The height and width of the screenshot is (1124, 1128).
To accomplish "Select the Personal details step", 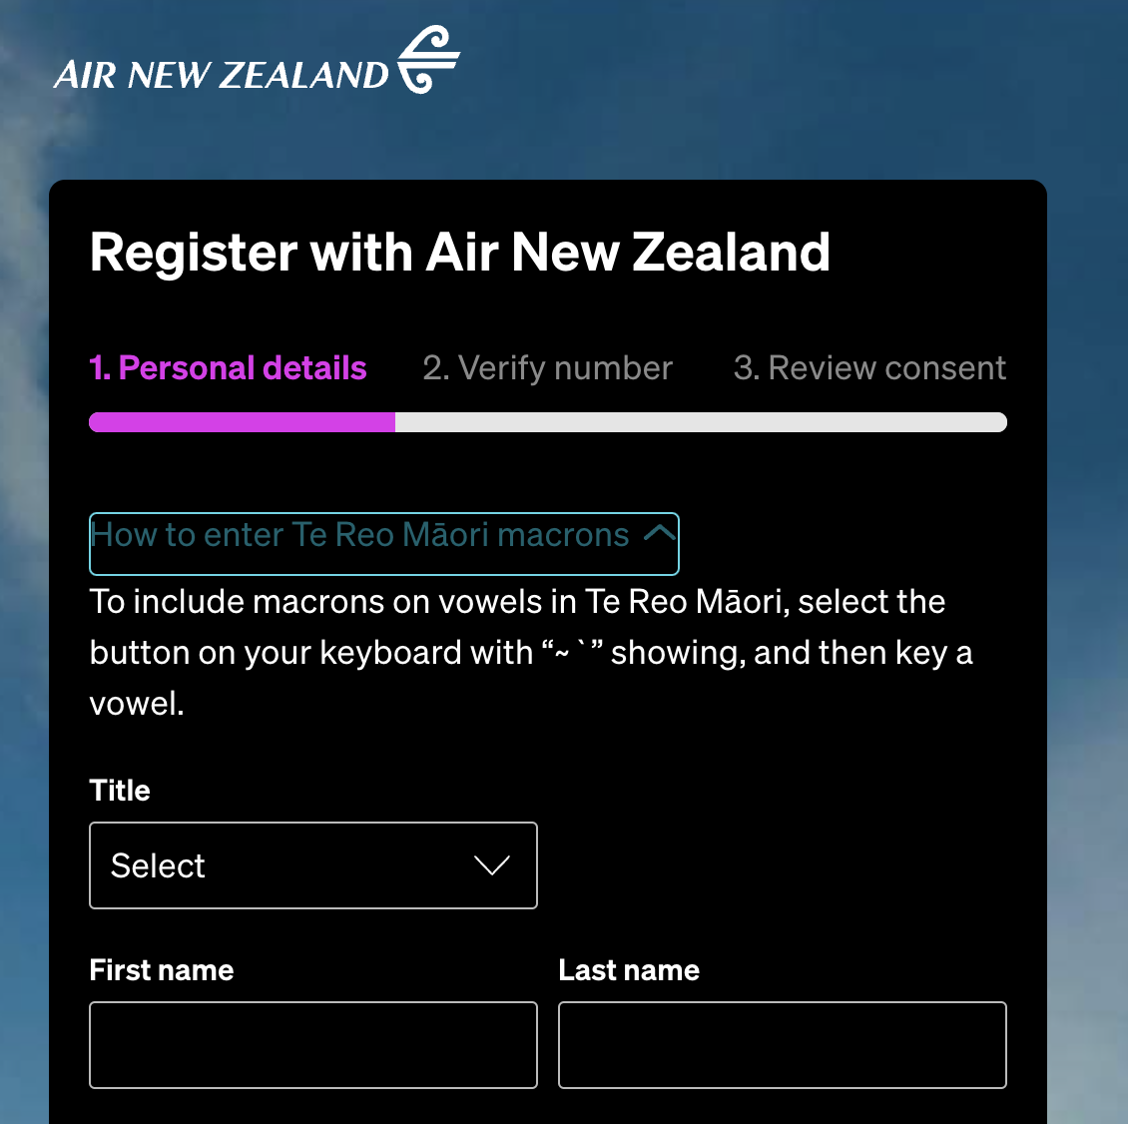I will click(x=228, y=367).
